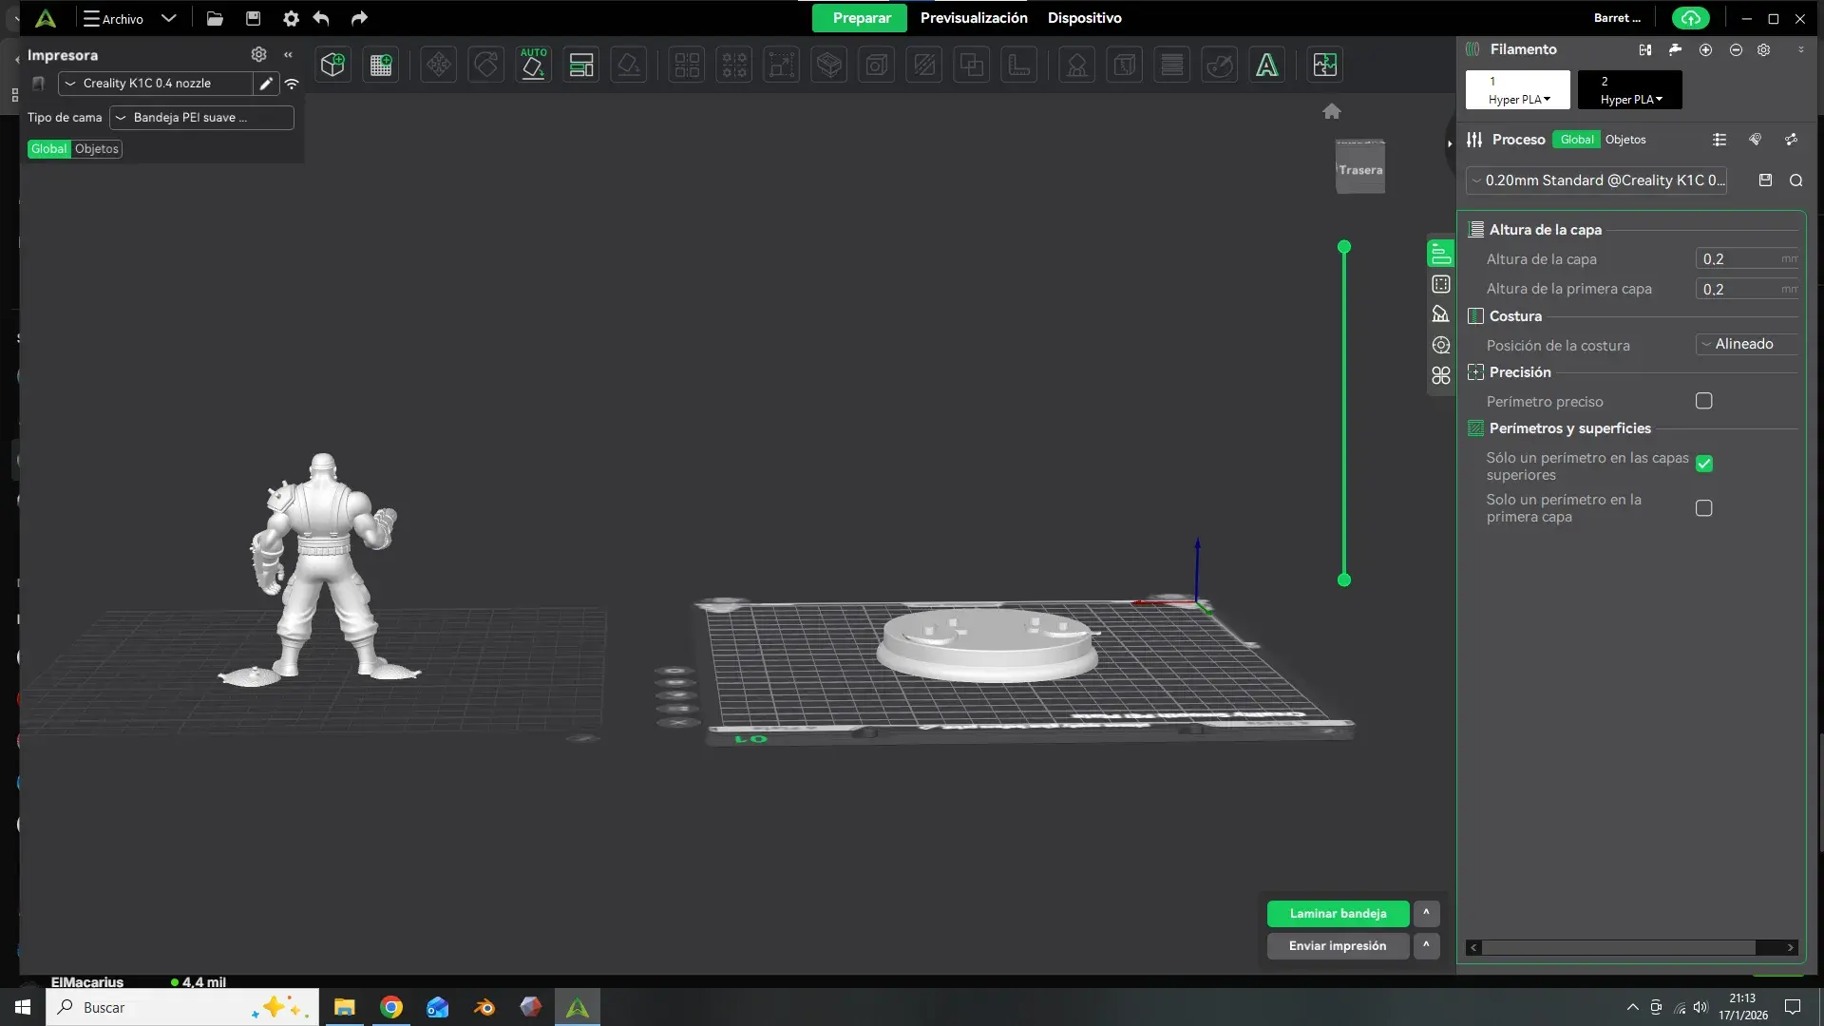Image resolution: width=1824 pixels, height=1026 pixels.
Task: Click the search process settings icon
Action: point(1795,180)
